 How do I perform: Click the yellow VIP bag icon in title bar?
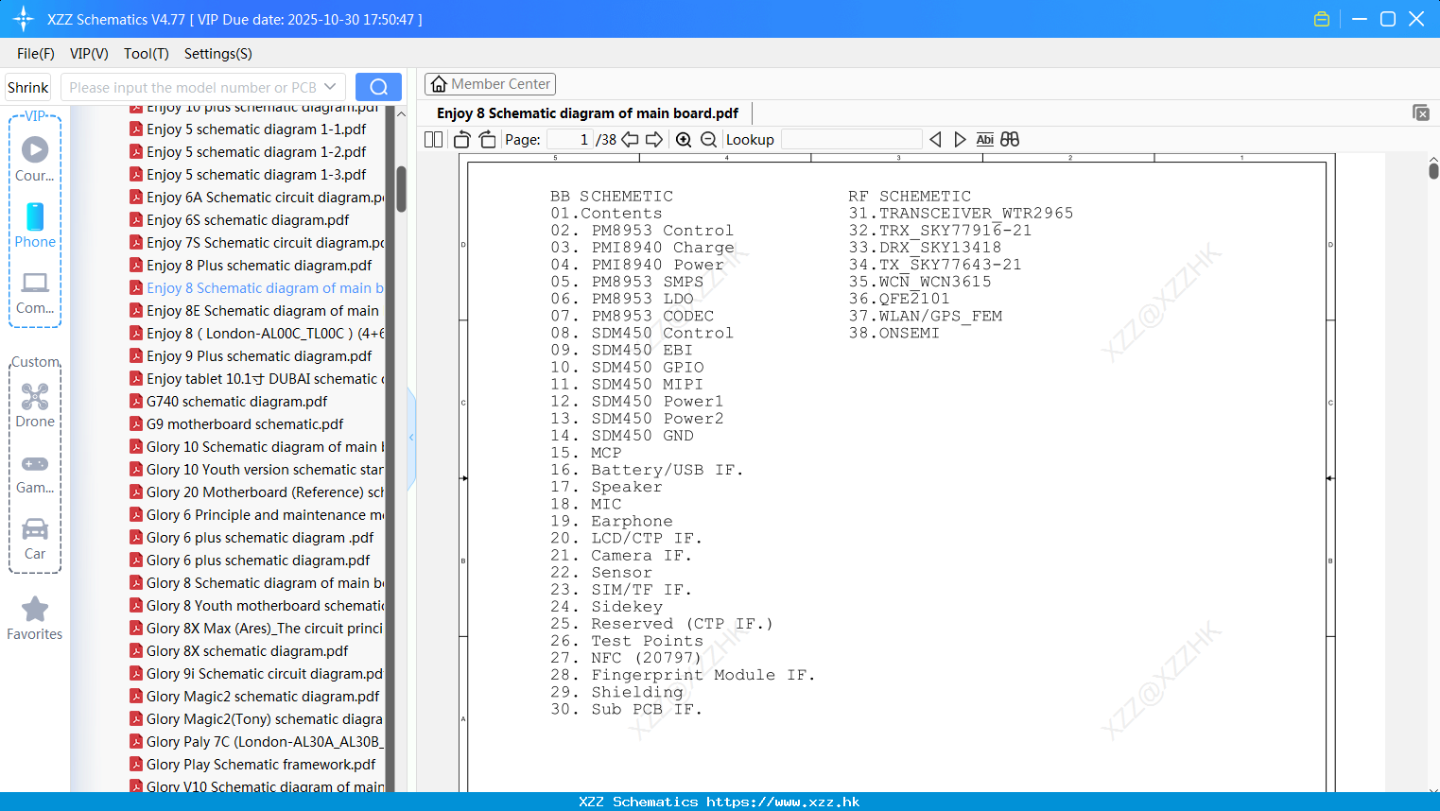point(1322,19)
